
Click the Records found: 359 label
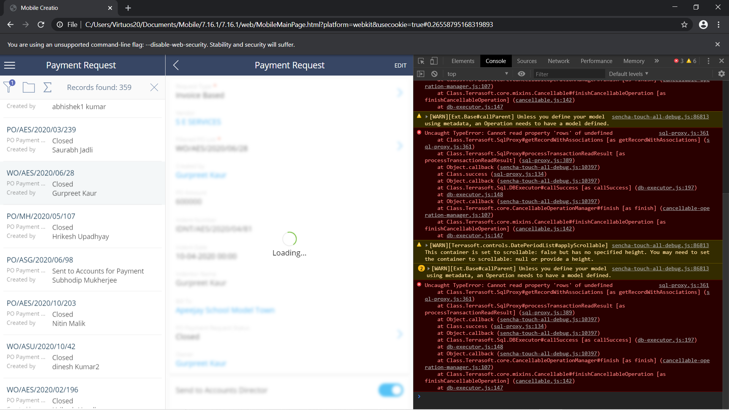99,88
